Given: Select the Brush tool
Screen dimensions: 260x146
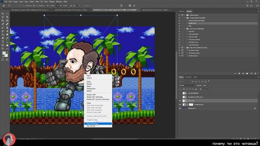Looking at the screenshot, I should point(3,28).
